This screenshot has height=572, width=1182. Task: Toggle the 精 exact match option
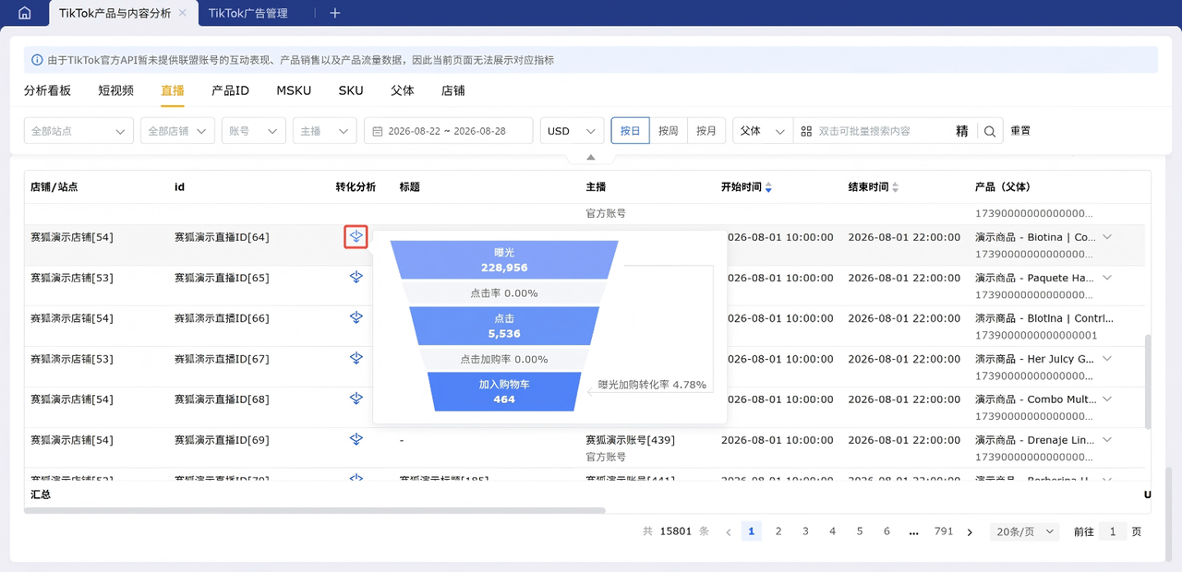(962, 131)
